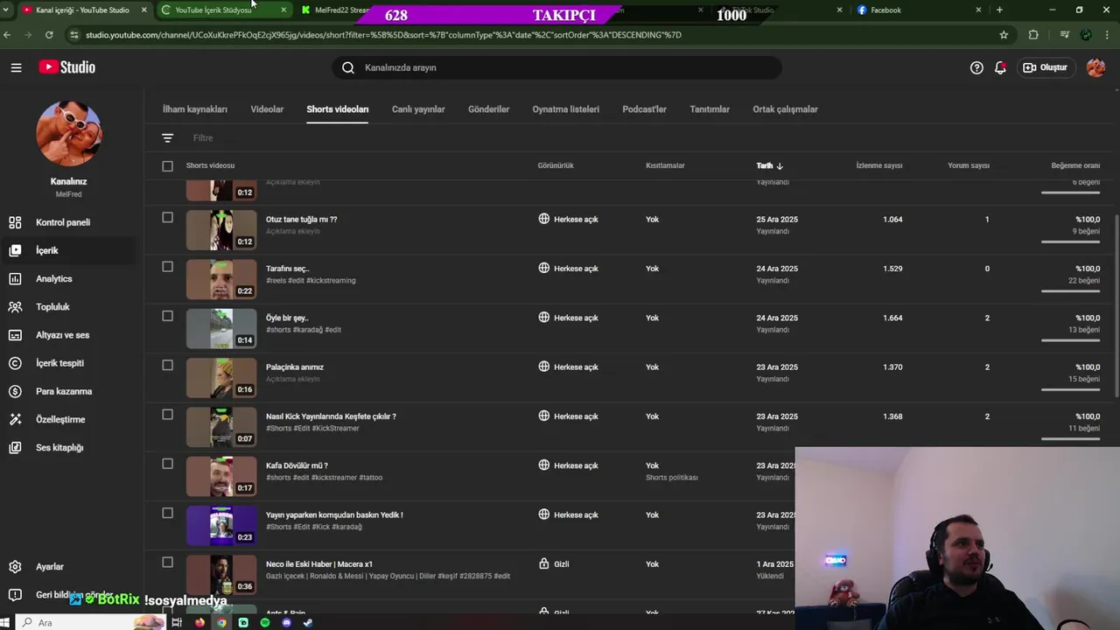The image size is (1120, 630).
Task: Open İçerik tespiti in the sidebar
Action: (x=68, y=363)
